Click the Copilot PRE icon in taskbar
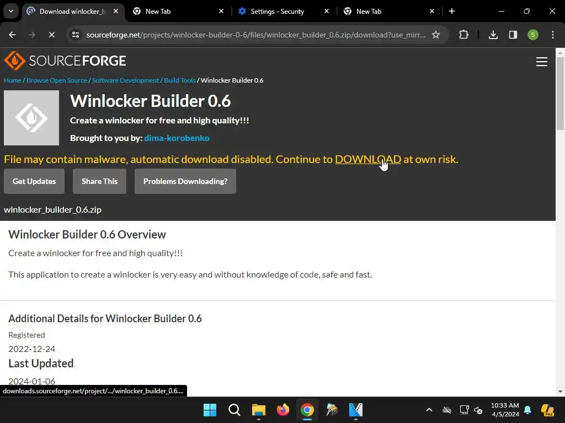 point(547,410)
